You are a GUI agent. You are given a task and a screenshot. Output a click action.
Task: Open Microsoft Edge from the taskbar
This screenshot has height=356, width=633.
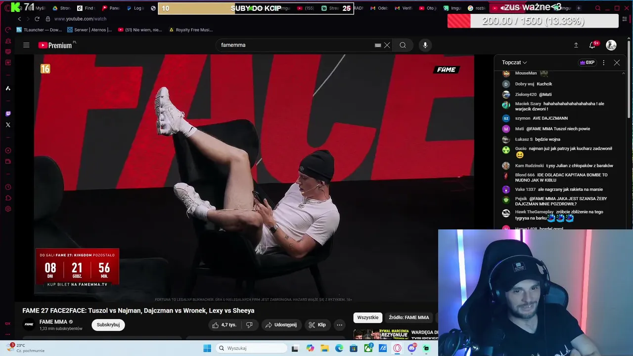pyautogui.click(x=339, y=348)
